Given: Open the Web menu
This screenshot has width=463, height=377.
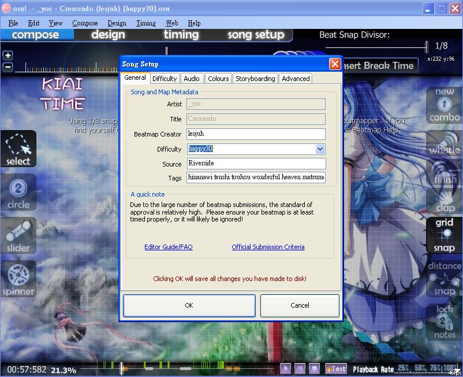Looking at the screenshot, I should [172, 23].
